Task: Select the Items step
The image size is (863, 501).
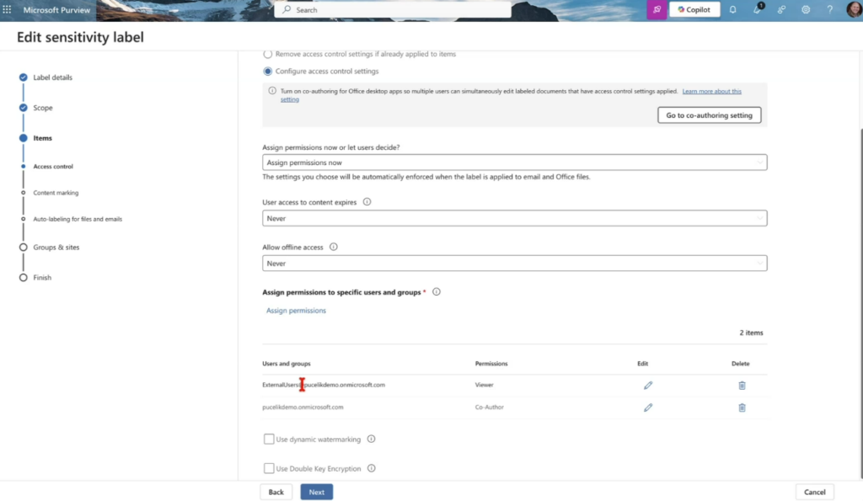Action: [42, 138]
